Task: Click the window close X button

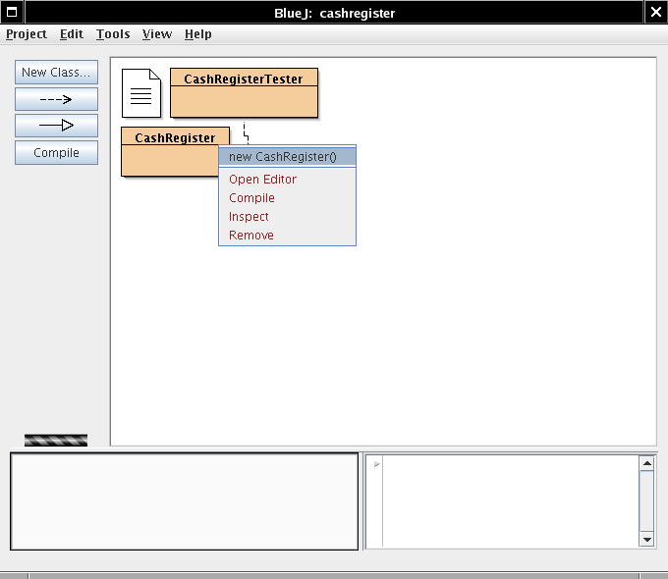Action: (x=655, y=13)
